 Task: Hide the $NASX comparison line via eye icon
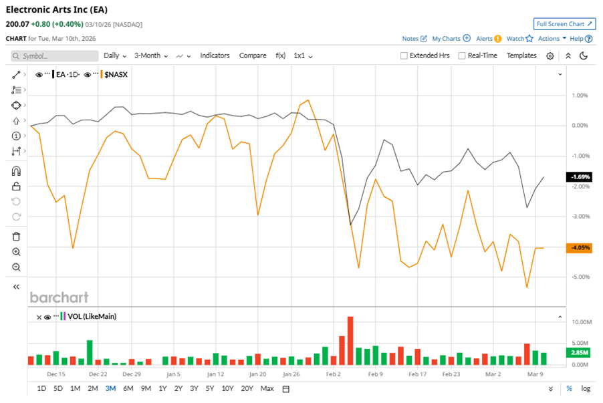(x=88, y=75)
